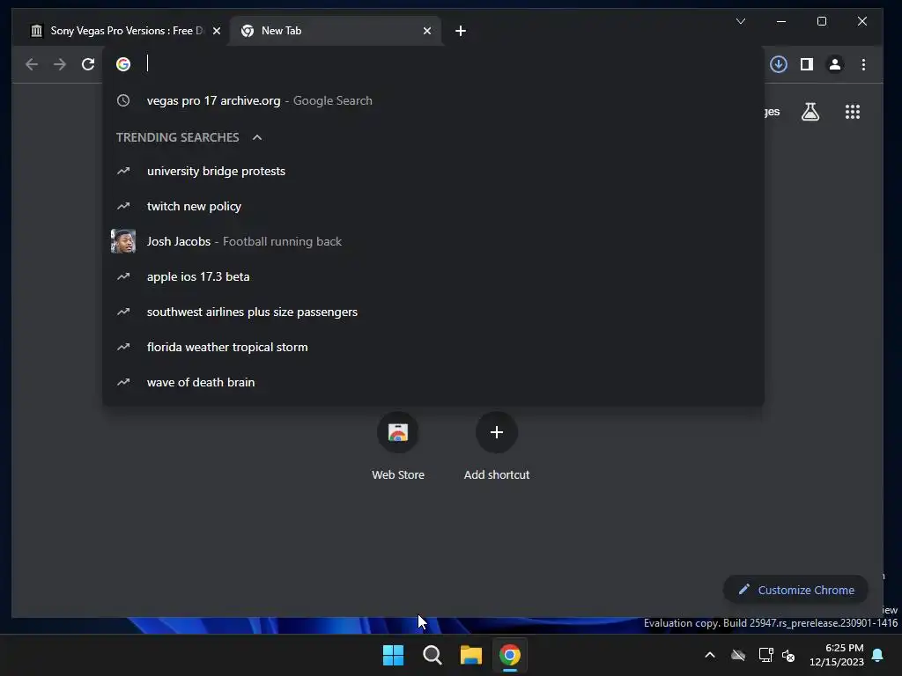Open the Windows Start button
902x676 pixels.
tap(394, 655)
